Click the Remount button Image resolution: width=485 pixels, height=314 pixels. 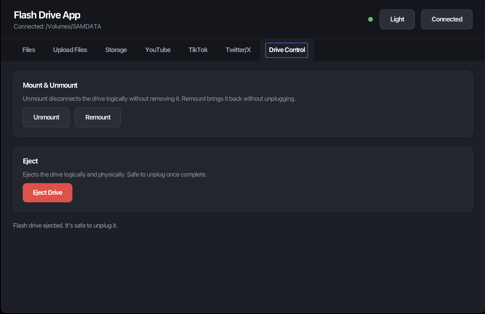[98, 117]
